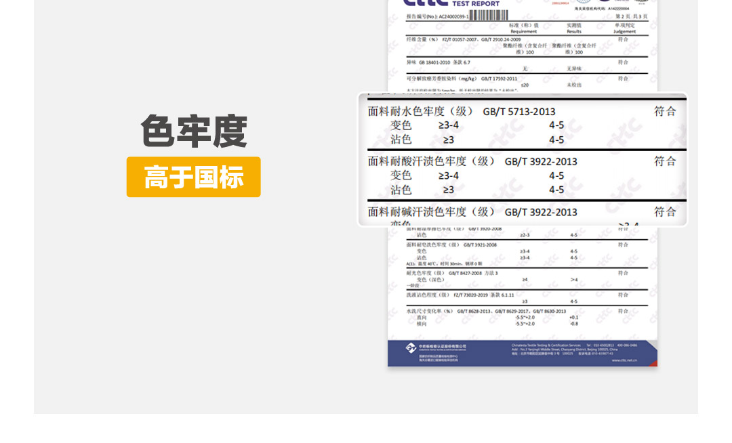Select the 面料耐酸汗渍色牢度 GB/T 3922-2013 row
The width and height of the screenshot is (732, 443).
point(472,161)
